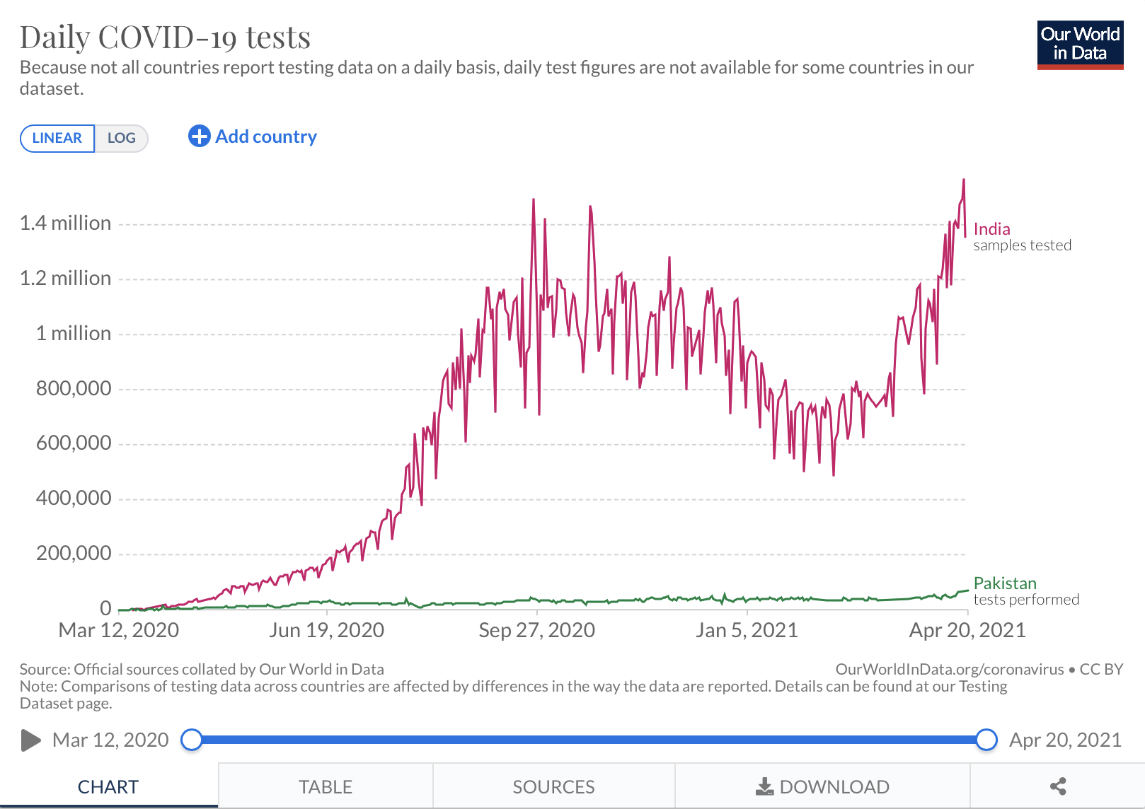Click the 'samples tested' annotation
This screenshot has width=1145, height=809.
[1023, 245]
